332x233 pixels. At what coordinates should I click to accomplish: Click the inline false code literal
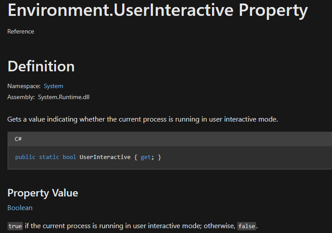click(246, 226)
